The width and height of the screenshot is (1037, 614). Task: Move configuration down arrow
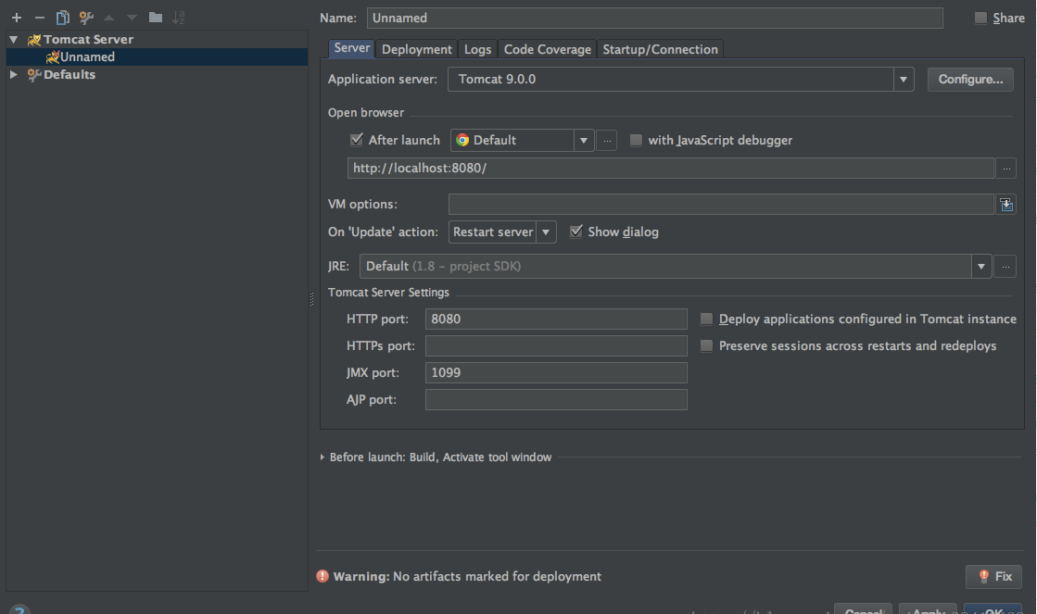coord(132,18)
